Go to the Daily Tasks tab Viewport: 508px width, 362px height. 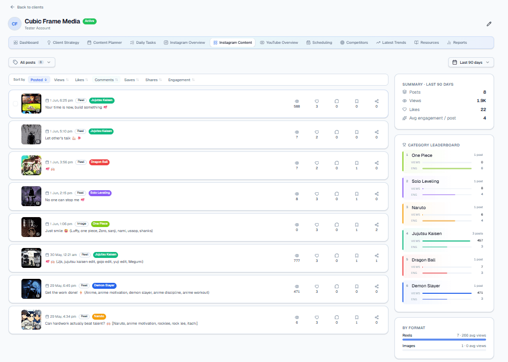click(x=143, y=42)
